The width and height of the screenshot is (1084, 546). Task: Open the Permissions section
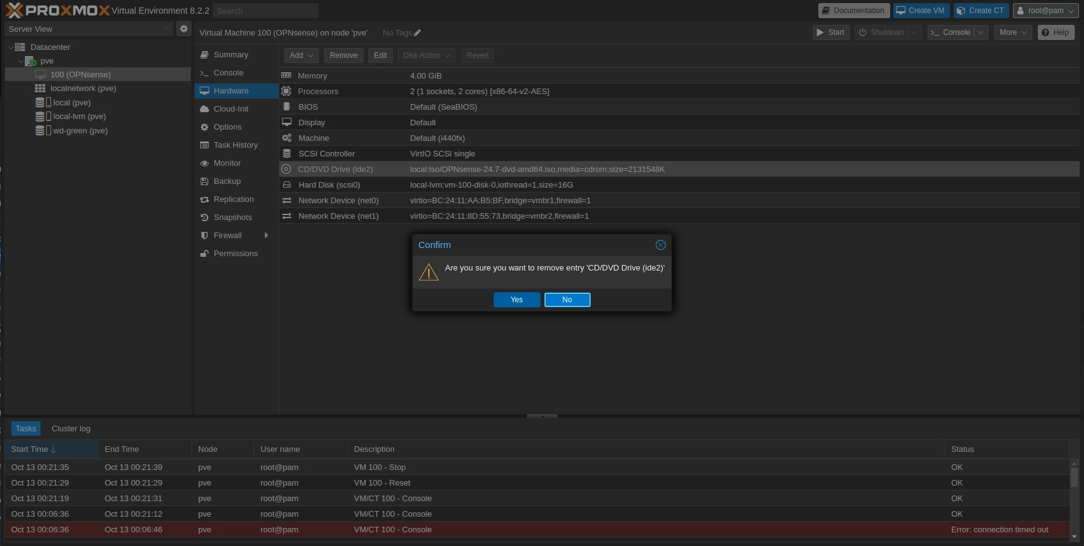coord(236,254)
